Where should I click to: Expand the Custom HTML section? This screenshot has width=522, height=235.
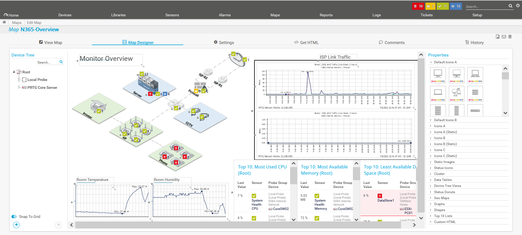(x=431, y=222)
